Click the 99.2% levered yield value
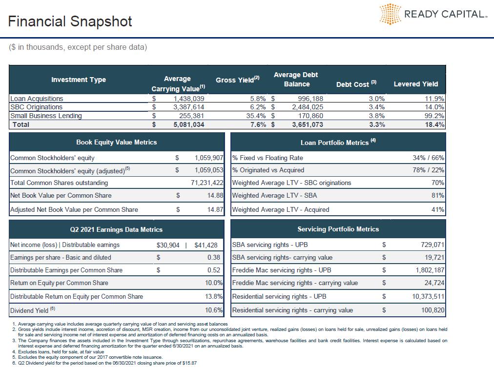Screen dimensions: 494x370 coord(434,116)
